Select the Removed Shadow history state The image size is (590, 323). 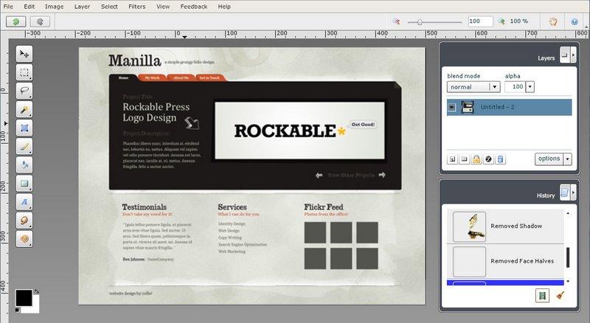coord(505,226)
